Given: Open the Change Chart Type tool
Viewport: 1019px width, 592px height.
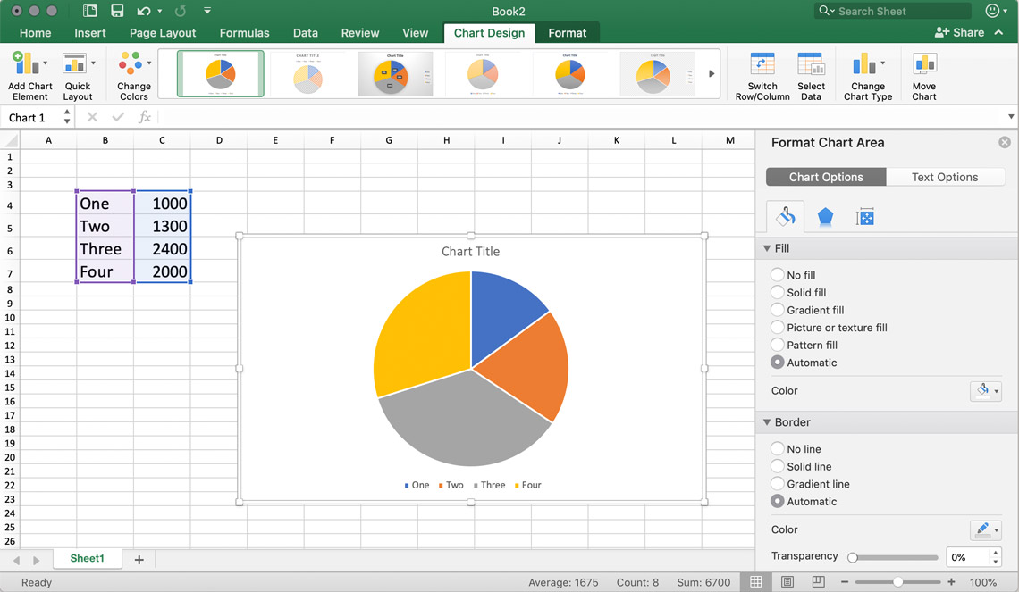Looking at the screenshot, I should pyautogui.click(x=867, y=75).
